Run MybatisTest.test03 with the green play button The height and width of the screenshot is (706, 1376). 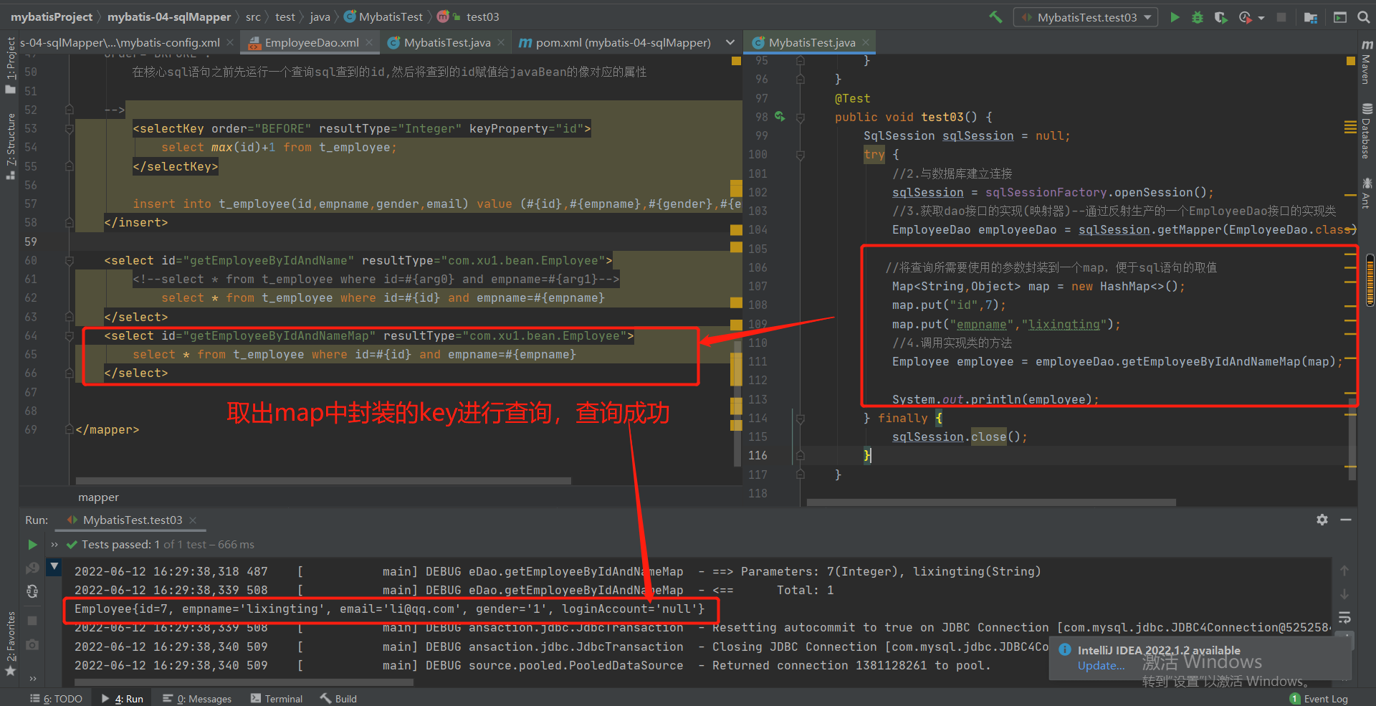click(1175, 17)
